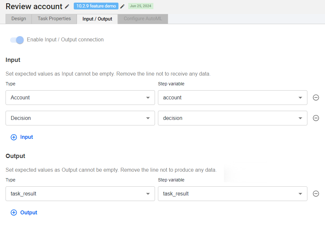Click the Output Step variable column label

coord(171,180)
